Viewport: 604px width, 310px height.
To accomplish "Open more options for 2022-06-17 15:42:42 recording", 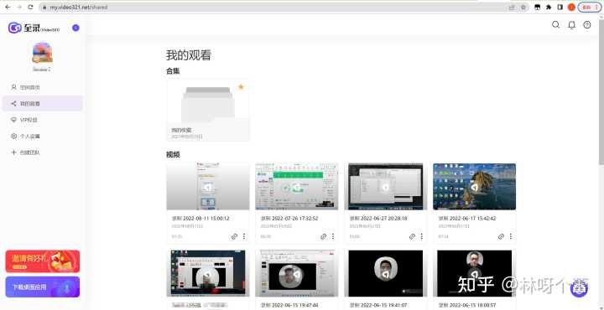I will tap(511, 236).
